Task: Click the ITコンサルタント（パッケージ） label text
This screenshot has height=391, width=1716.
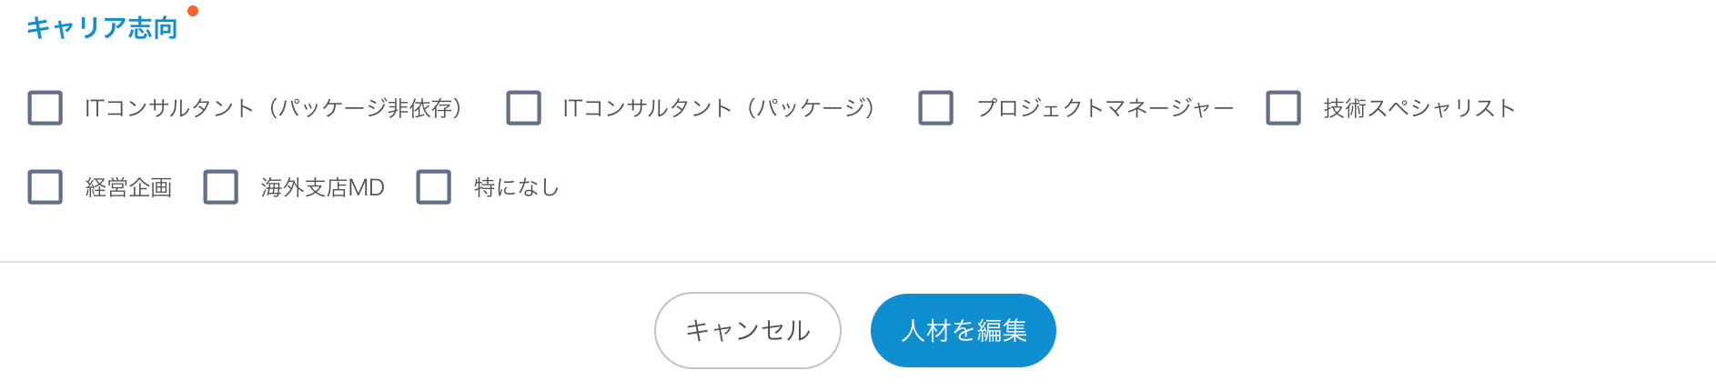Action: [x=719, y=108]
